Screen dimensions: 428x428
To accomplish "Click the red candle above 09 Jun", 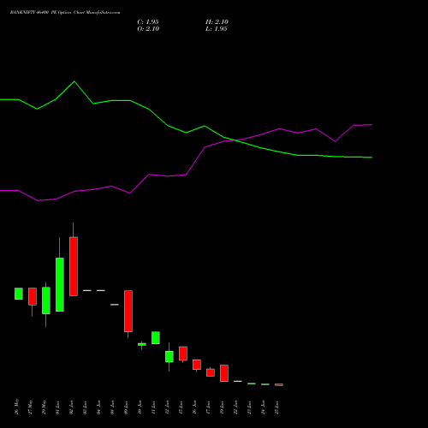I will click(x=128, y=311).
